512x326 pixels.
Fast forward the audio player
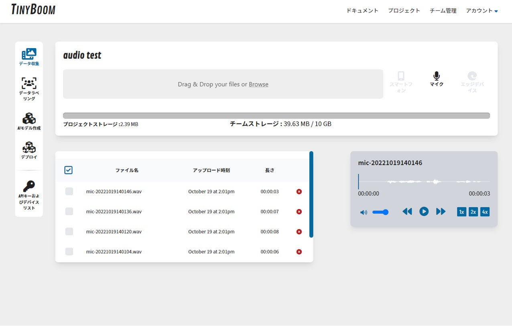pos(441,212)
